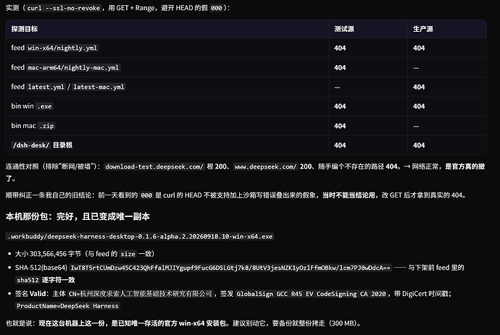Viewport: 500px width, 335px height.
Task: Click the heading '本机那份包：完好，且已变成唯一副本'
Action: (78, 216)
